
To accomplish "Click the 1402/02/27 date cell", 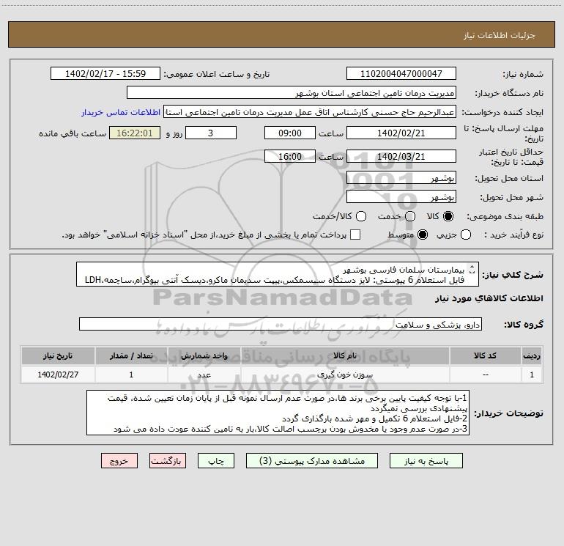I will click(x=58, y=375).
